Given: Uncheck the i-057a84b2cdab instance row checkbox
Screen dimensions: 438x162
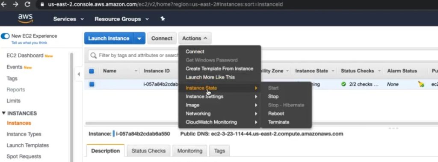Looking at the screenshot, I should click(x=92, y=84).
